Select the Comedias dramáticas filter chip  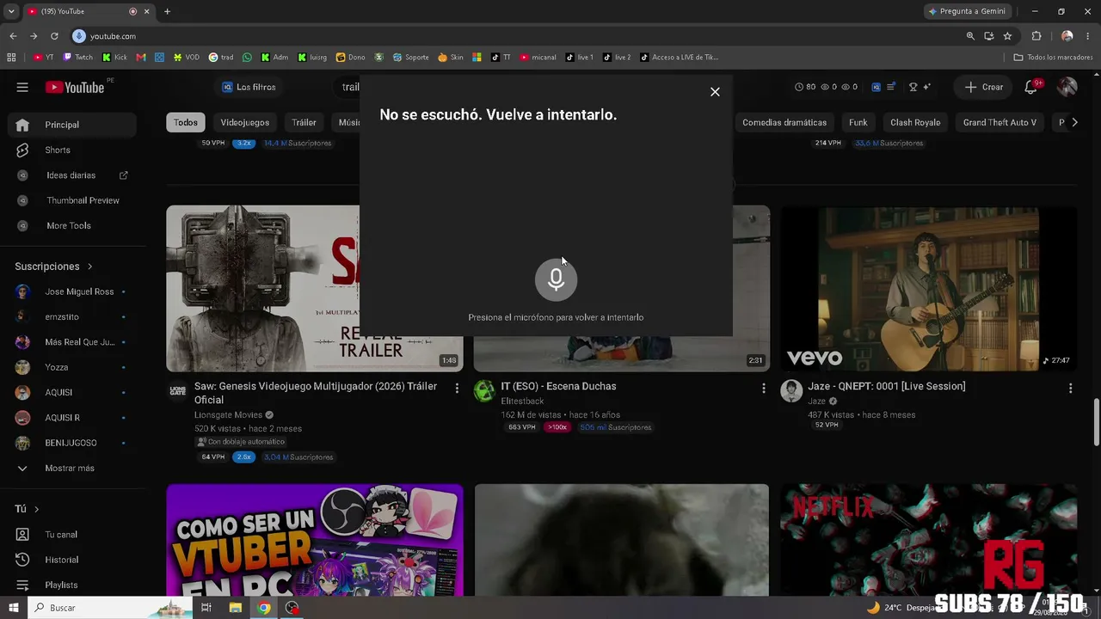(784, 122)
